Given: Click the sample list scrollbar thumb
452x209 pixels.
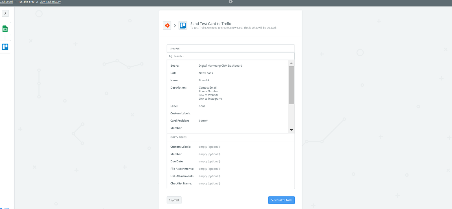Looking at the screenshot, I should click(291, 85).
